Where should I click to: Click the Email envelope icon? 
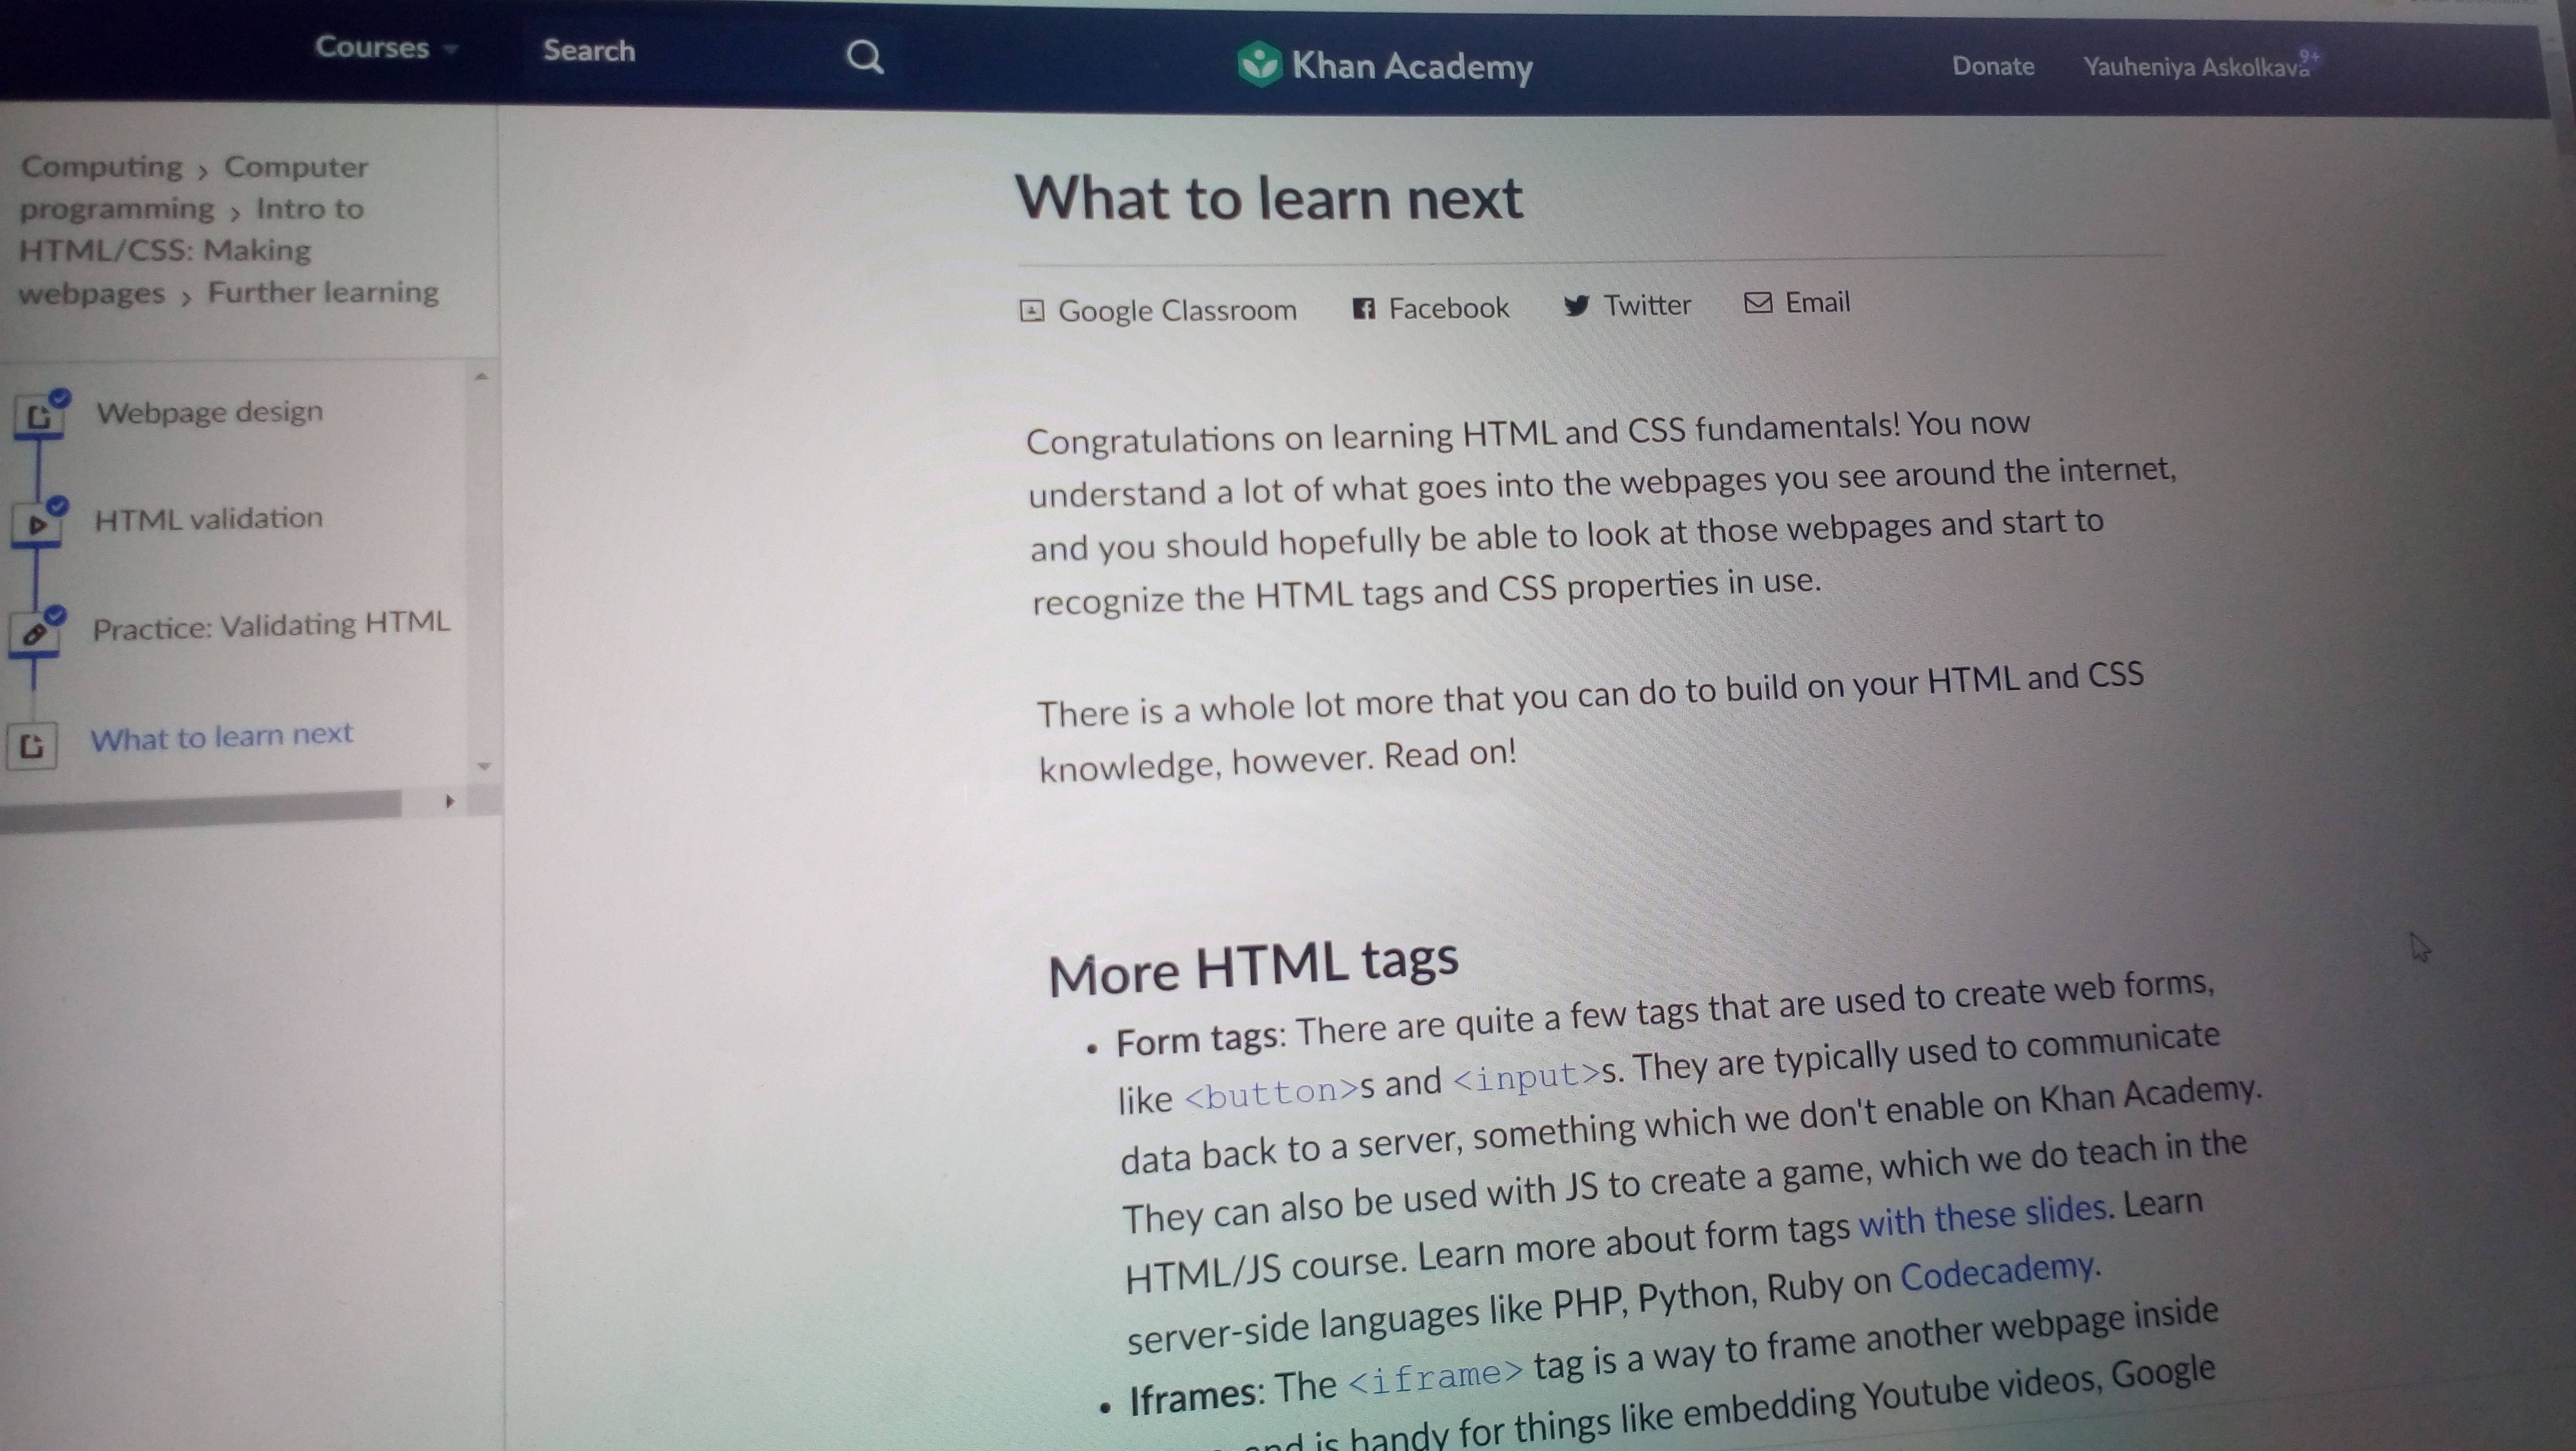(x=1758, y=302)
